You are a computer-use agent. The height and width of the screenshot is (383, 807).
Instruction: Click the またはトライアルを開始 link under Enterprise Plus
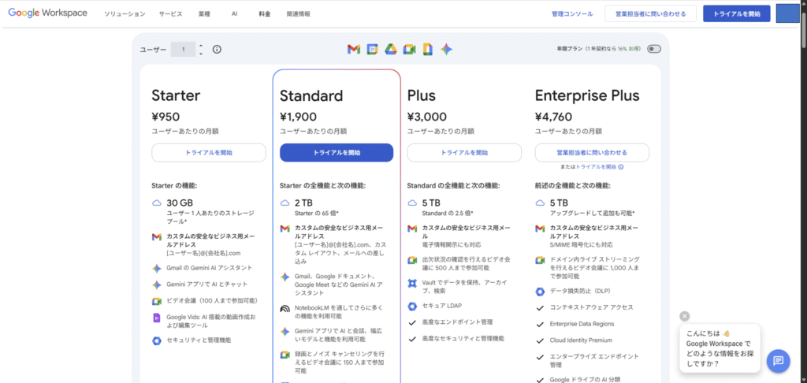click(596, 167)
